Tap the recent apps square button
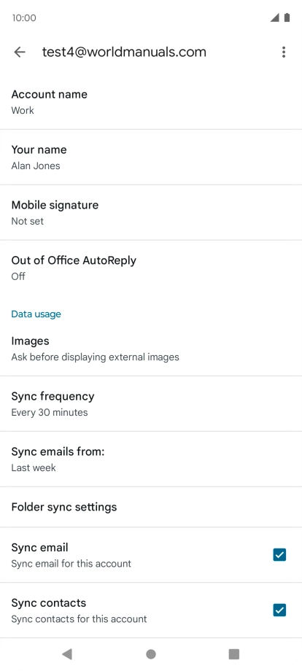302x671 pixels. click(x=234, y=654)
